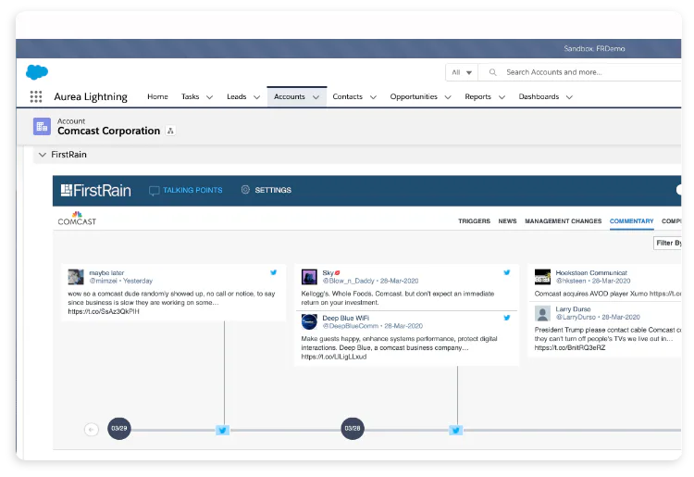Image resolution: width=694 pixels, height=477 pixels.
Task: Click Twitter marker after 03/28 on timeline
Action: [x=456, y=430]
